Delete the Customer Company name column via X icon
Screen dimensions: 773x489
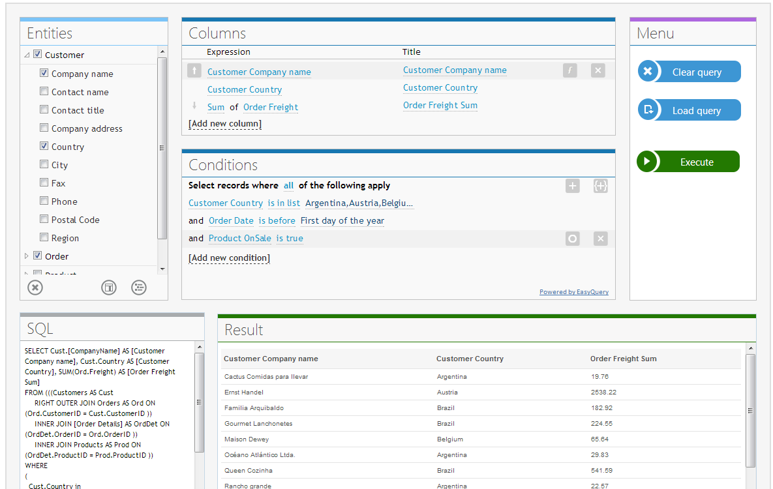[x=598, y=70]
